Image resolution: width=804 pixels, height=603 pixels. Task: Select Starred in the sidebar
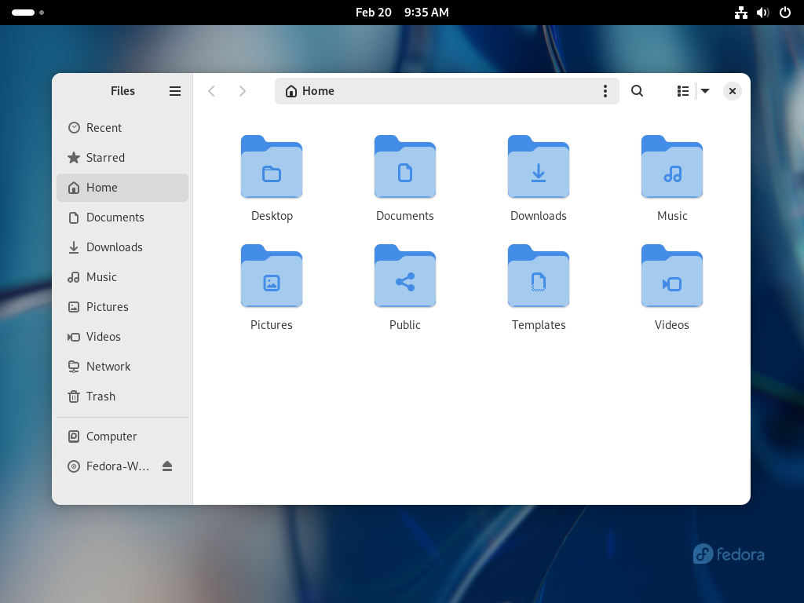pyautogui.click(x=122, y=157)
